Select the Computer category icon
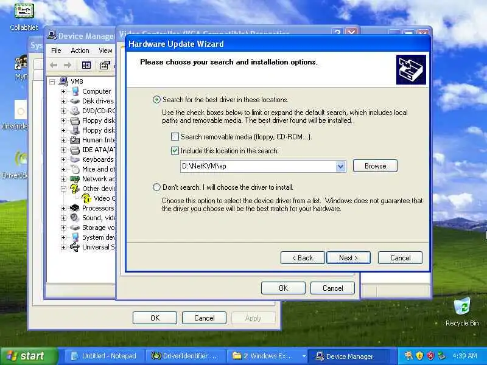 click(x=75, y=91)
